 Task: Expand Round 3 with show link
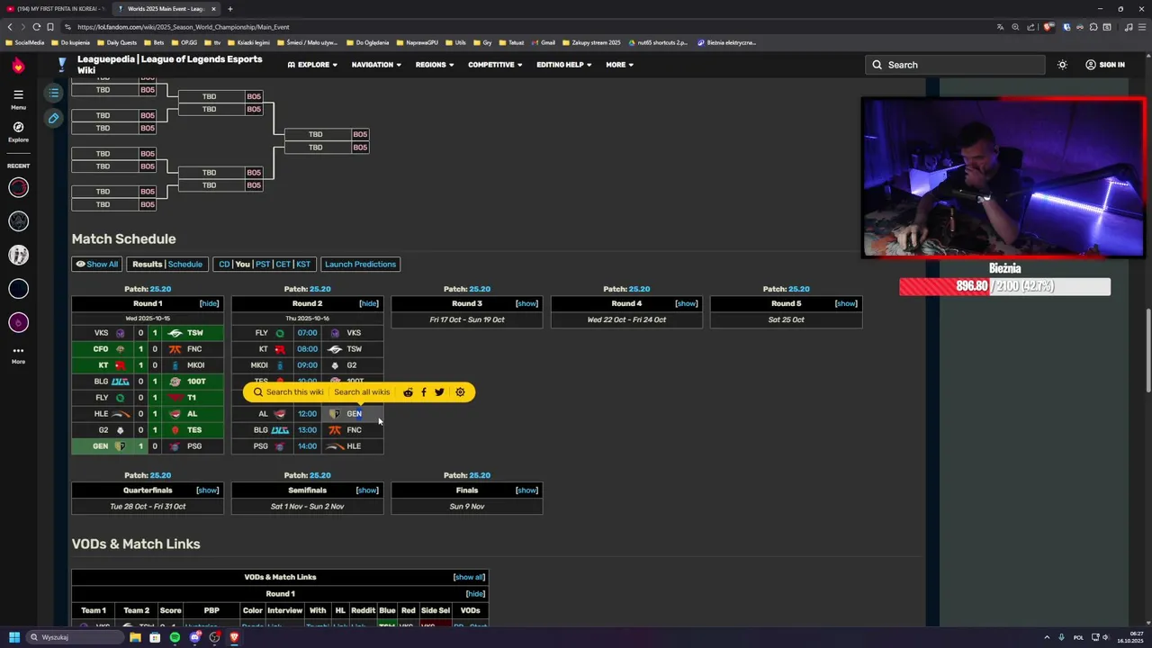(526, 303)
